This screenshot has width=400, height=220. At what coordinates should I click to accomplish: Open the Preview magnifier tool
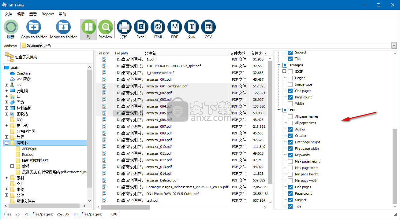pos(105,27)
